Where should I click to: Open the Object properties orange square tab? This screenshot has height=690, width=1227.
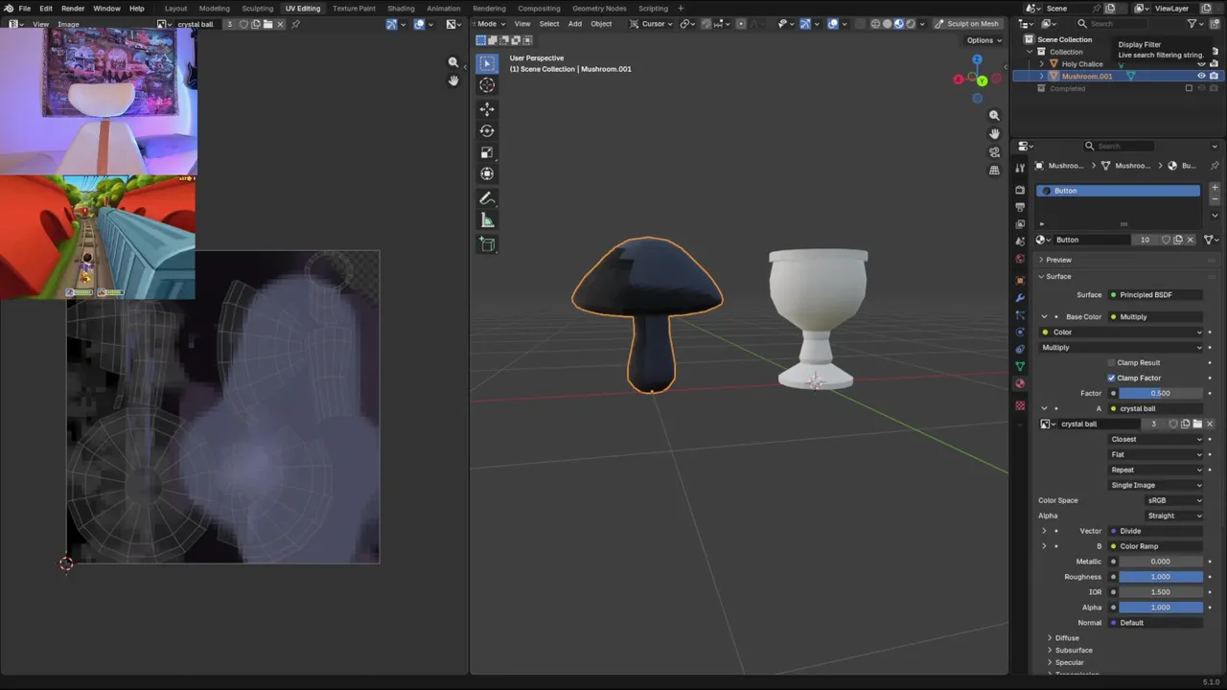click(x=1020, y=281)
